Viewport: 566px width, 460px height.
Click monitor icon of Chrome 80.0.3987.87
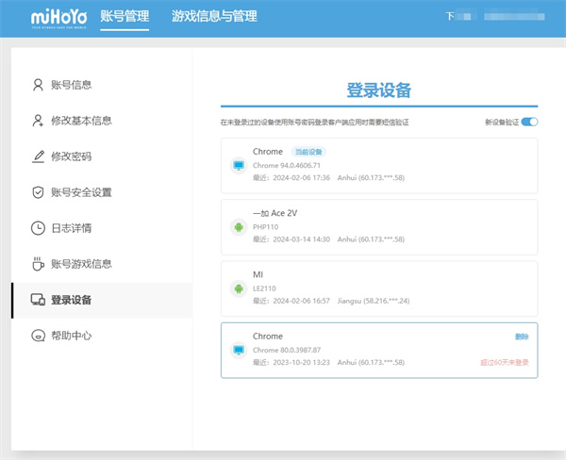coord(239,350)
